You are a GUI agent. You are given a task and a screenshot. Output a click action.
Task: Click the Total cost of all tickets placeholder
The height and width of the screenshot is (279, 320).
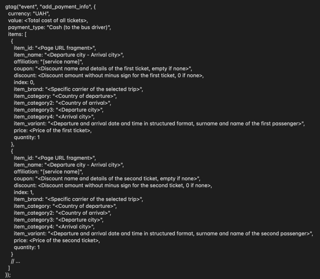[x=56, y=21]
